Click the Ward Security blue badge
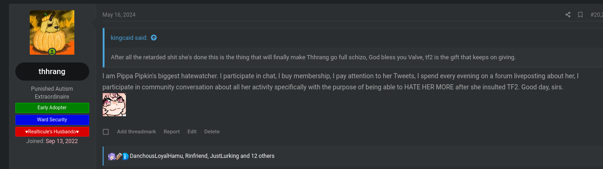 pyautogui.click(x=52, y=119)
